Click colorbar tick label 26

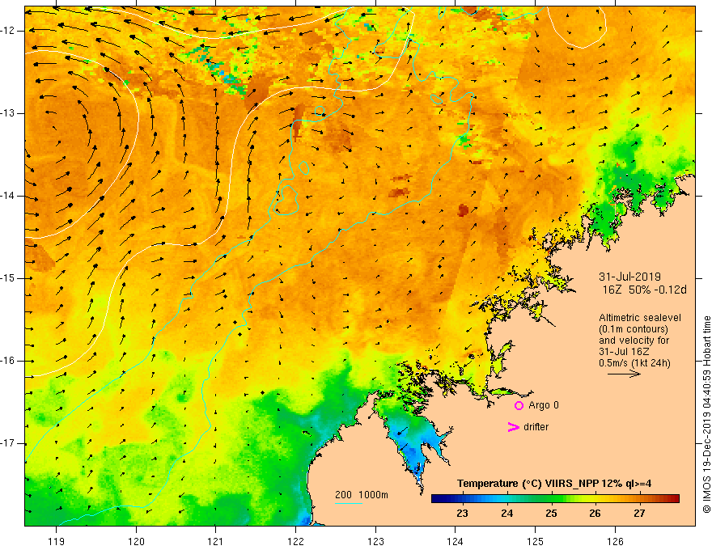[595, 514]
